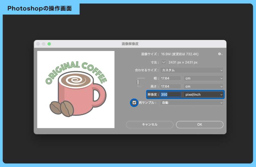Click the 解像度 field showing 350
This screenshot has width=256, height=167.
click(x=171, y=94)
